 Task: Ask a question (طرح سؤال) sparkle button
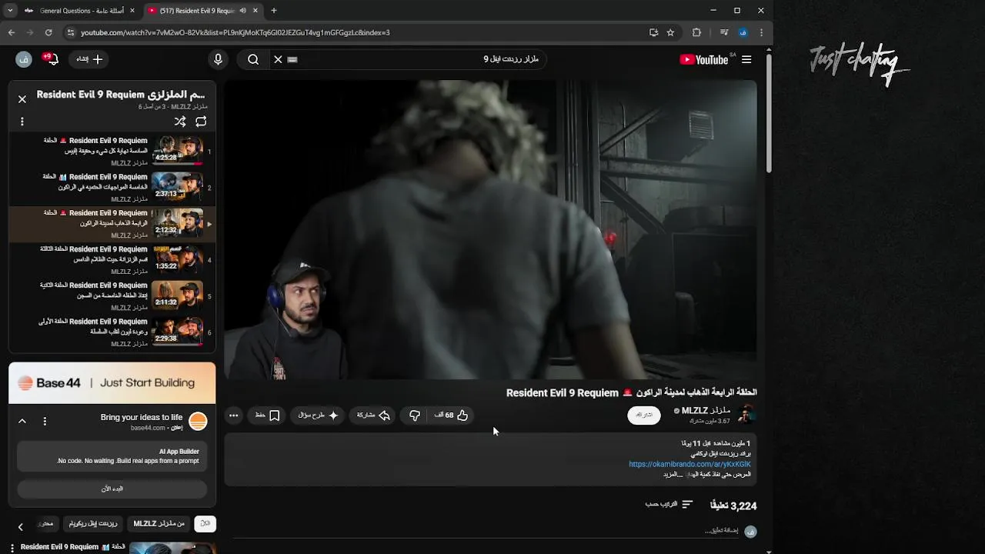[318, 415]
